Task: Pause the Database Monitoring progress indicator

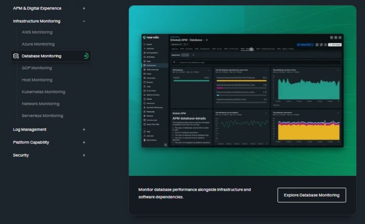Action: pos(86,56)
